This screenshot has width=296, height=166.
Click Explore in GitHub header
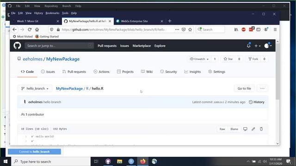[x=160, y=46]
